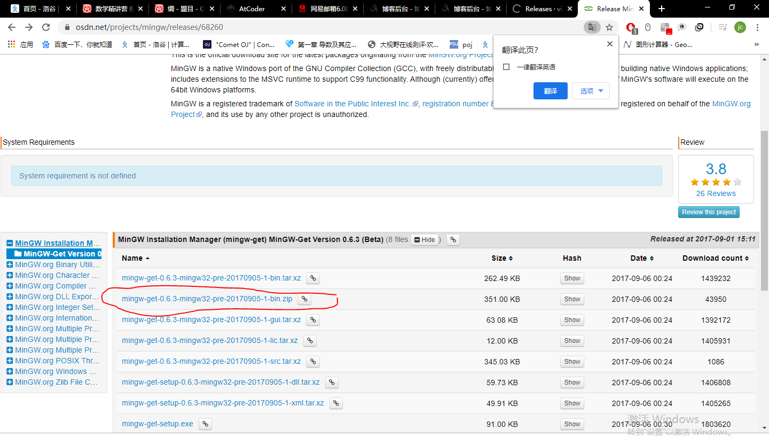Image resolution: width=769 pixels, height=437 pixels.
Task: Expand MinGW.org Windows node
Action: click(10, 371)
